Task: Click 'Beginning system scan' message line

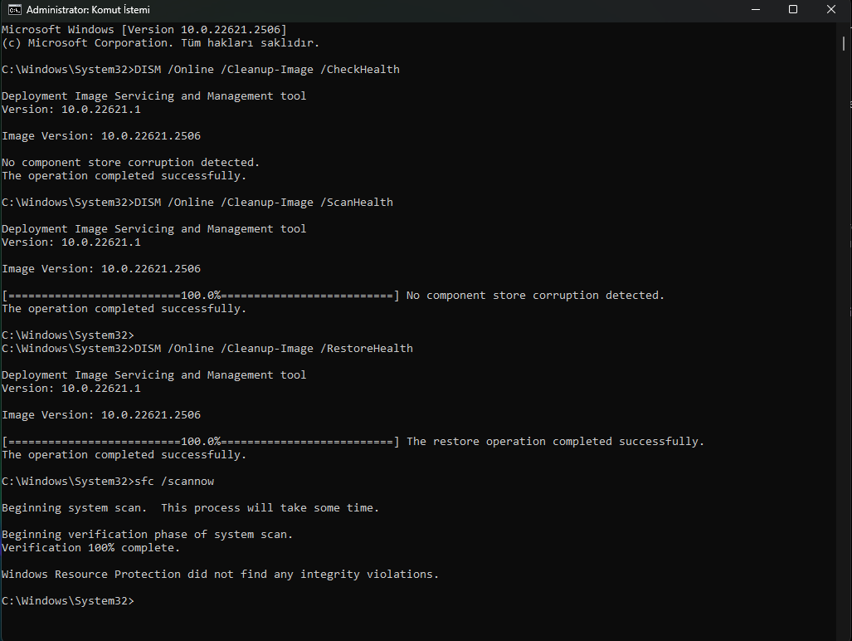Action: (x=190, y=508)
